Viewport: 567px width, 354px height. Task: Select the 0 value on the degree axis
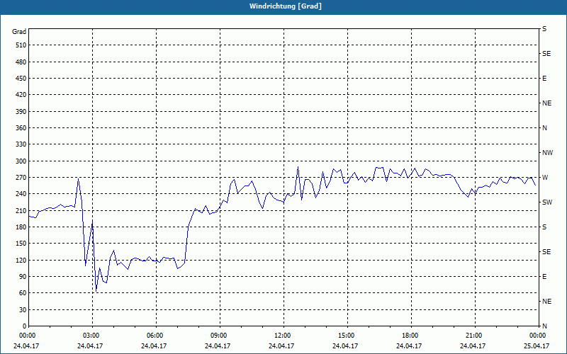tap(24, 326)
